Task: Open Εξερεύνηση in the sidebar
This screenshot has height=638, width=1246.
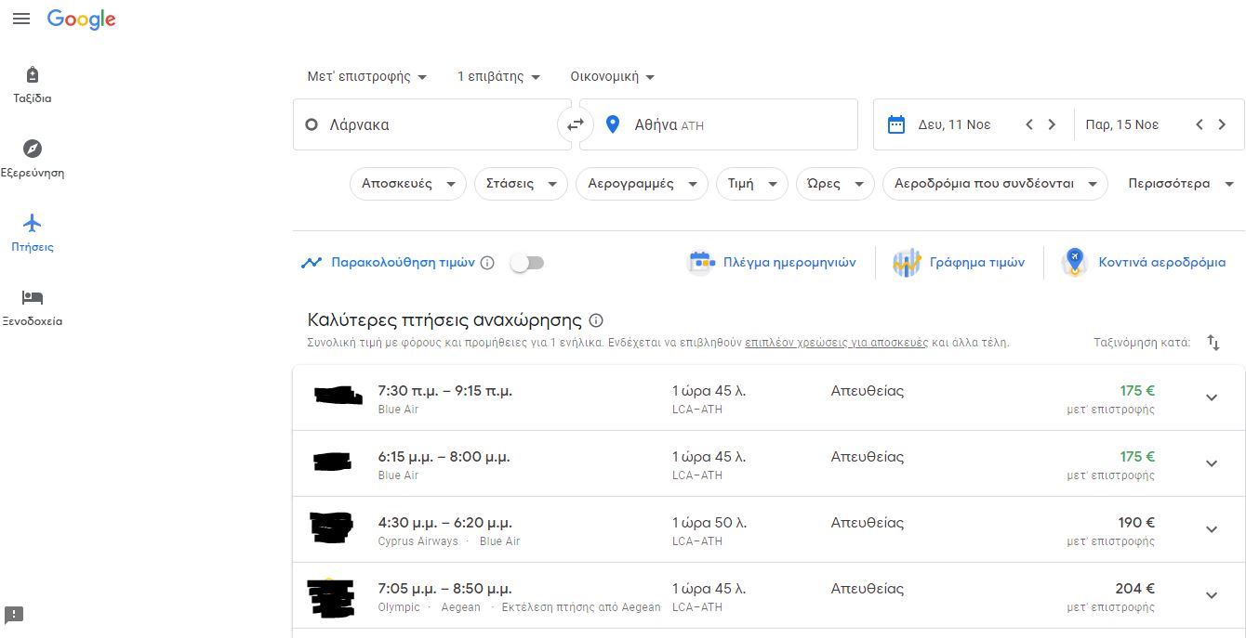Action: pos(33,159)
